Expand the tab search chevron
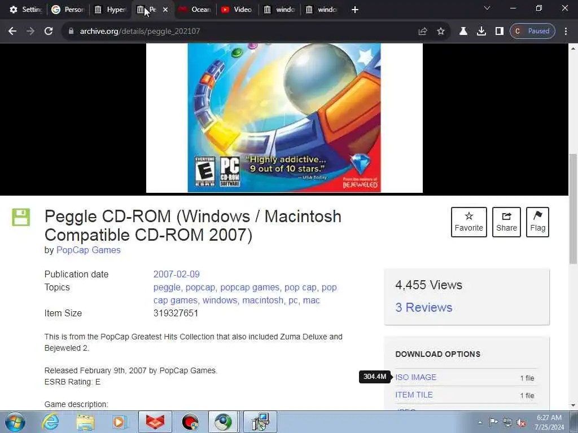The height and width of the screenshot is (433, 578). click(x=487, y=8)
